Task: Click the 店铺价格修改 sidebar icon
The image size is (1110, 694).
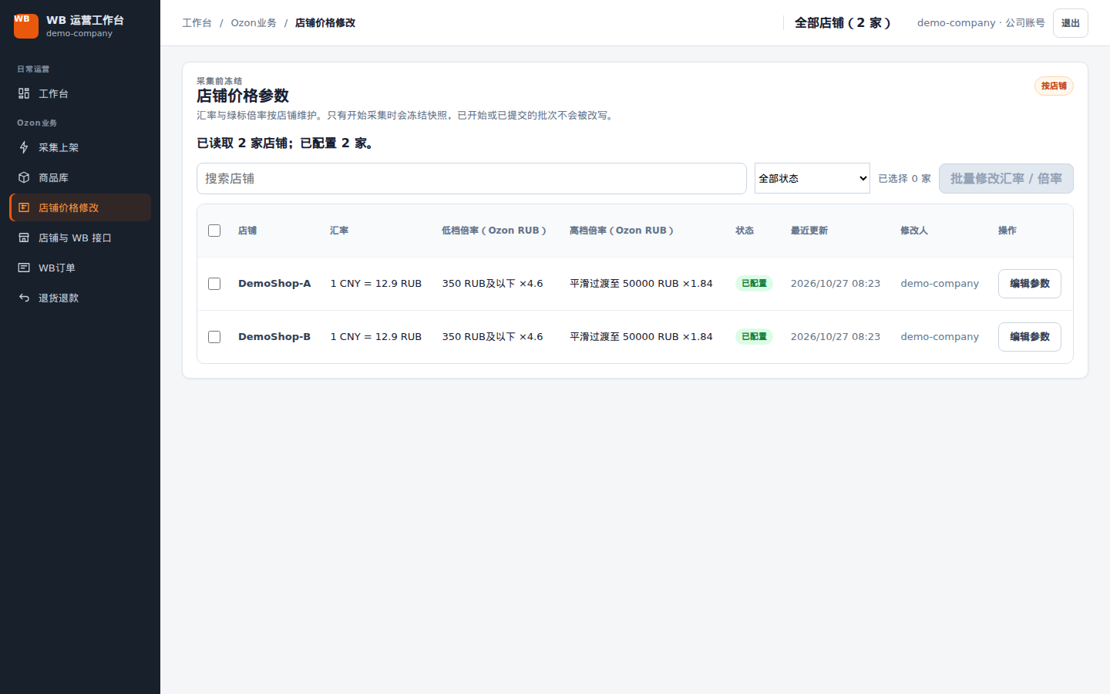Action: click(24, 207)
